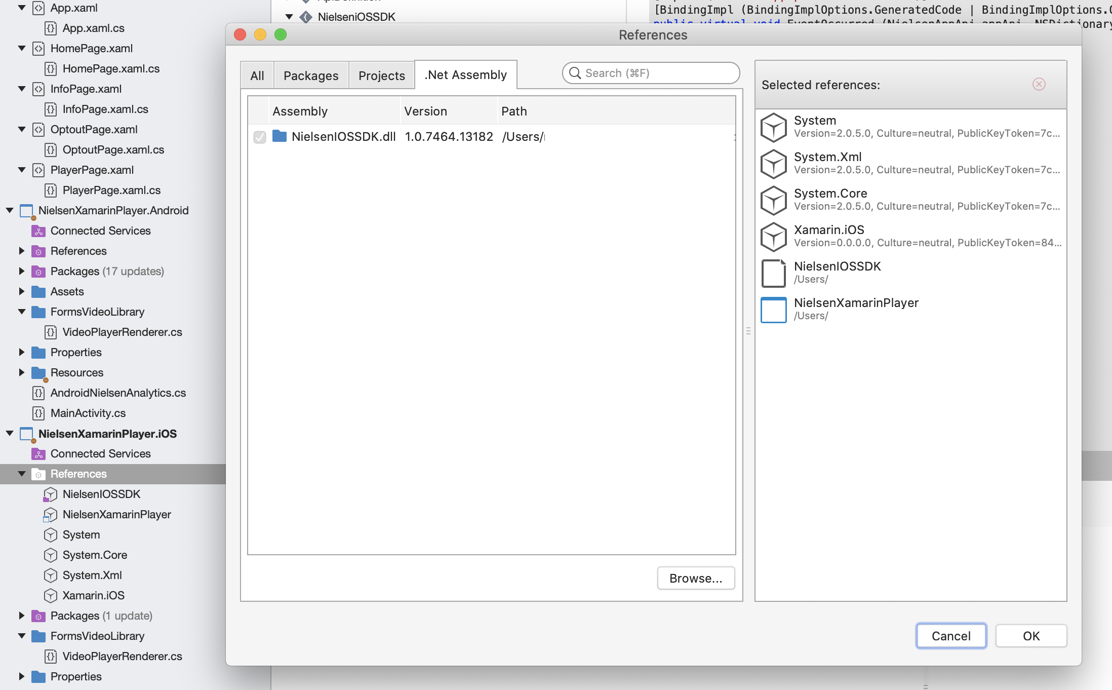Click the NielsenXamarinPlayer.iOS project icon
This screenshot has width=1112, height=690.
26,434
